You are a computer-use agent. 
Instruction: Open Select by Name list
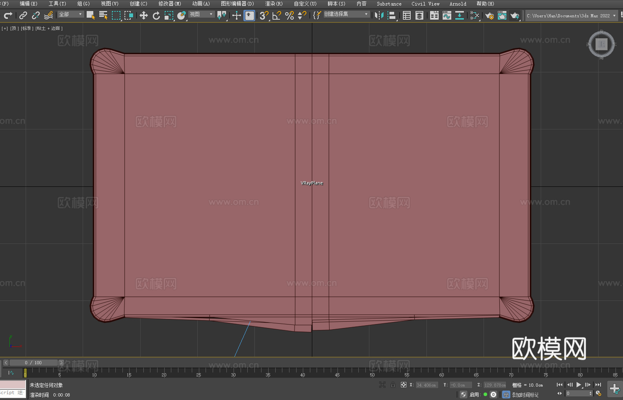point(103,15)
